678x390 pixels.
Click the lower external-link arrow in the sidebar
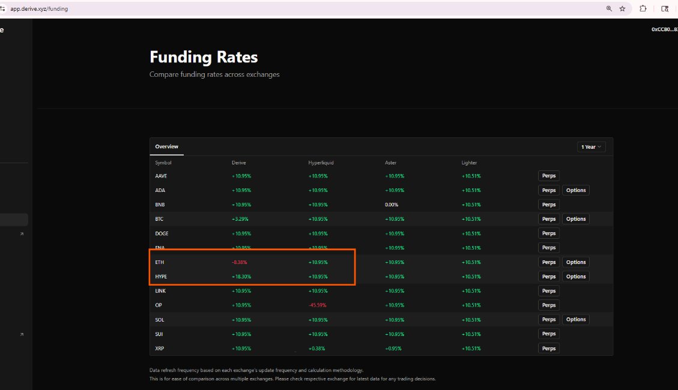[22, 334]
